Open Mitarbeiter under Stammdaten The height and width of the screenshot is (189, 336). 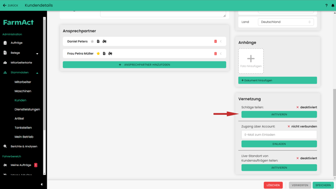click(23, 82)
